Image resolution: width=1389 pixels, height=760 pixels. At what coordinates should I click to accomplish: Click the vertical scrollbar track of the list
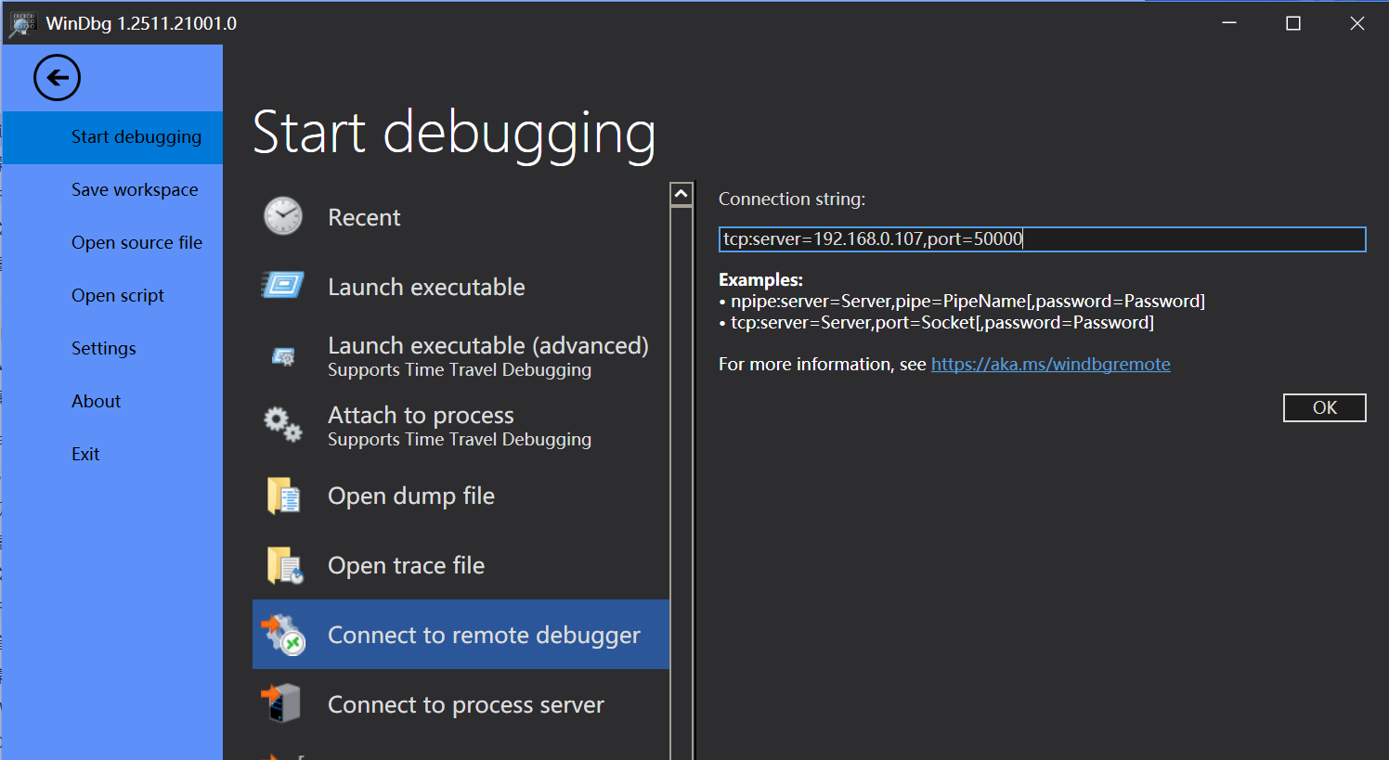click(x=682, y=483)
